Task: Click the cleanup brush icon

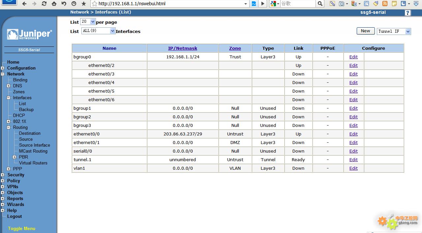Action: tap(376, 4)
